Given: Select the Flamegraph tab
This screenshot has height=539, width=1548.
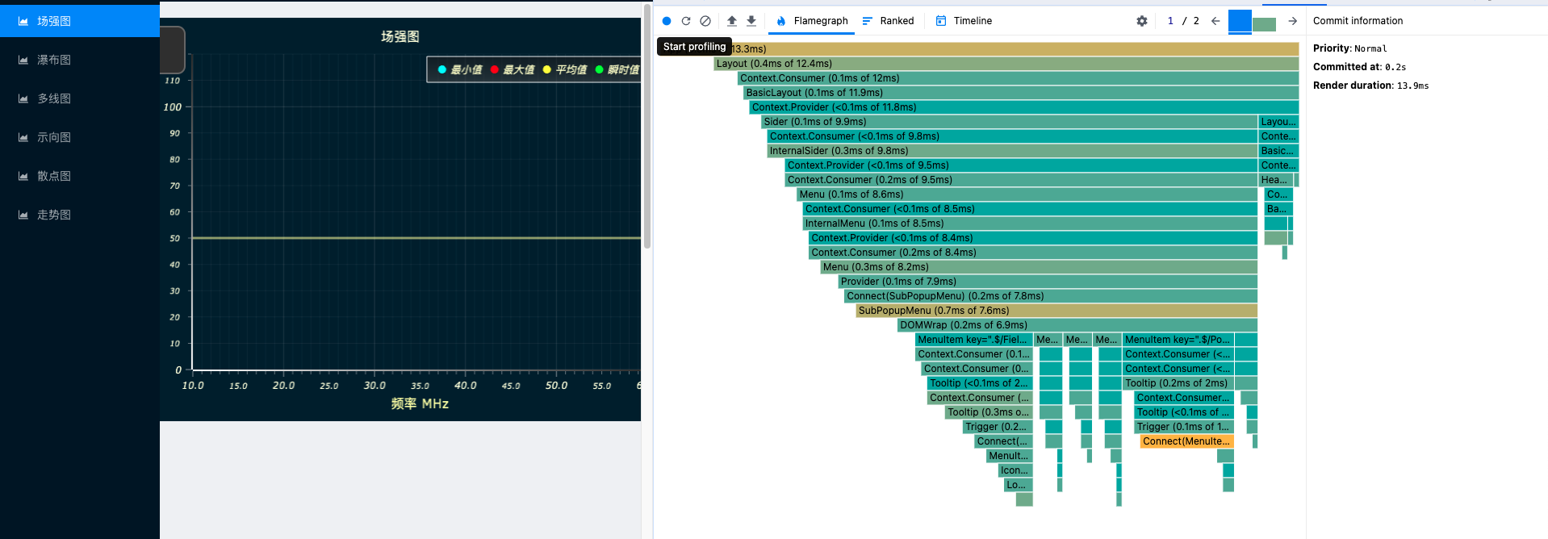Looking at the screenshot, I should tap(812, 21).
